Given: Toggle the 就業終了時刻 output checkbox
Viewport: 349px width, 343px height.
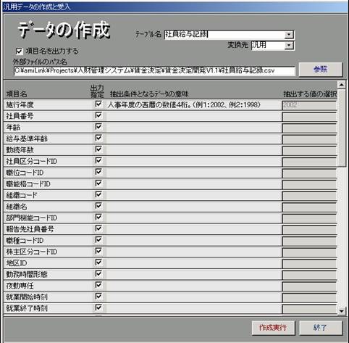Looking at the screenshot, I should click(98, 308).
